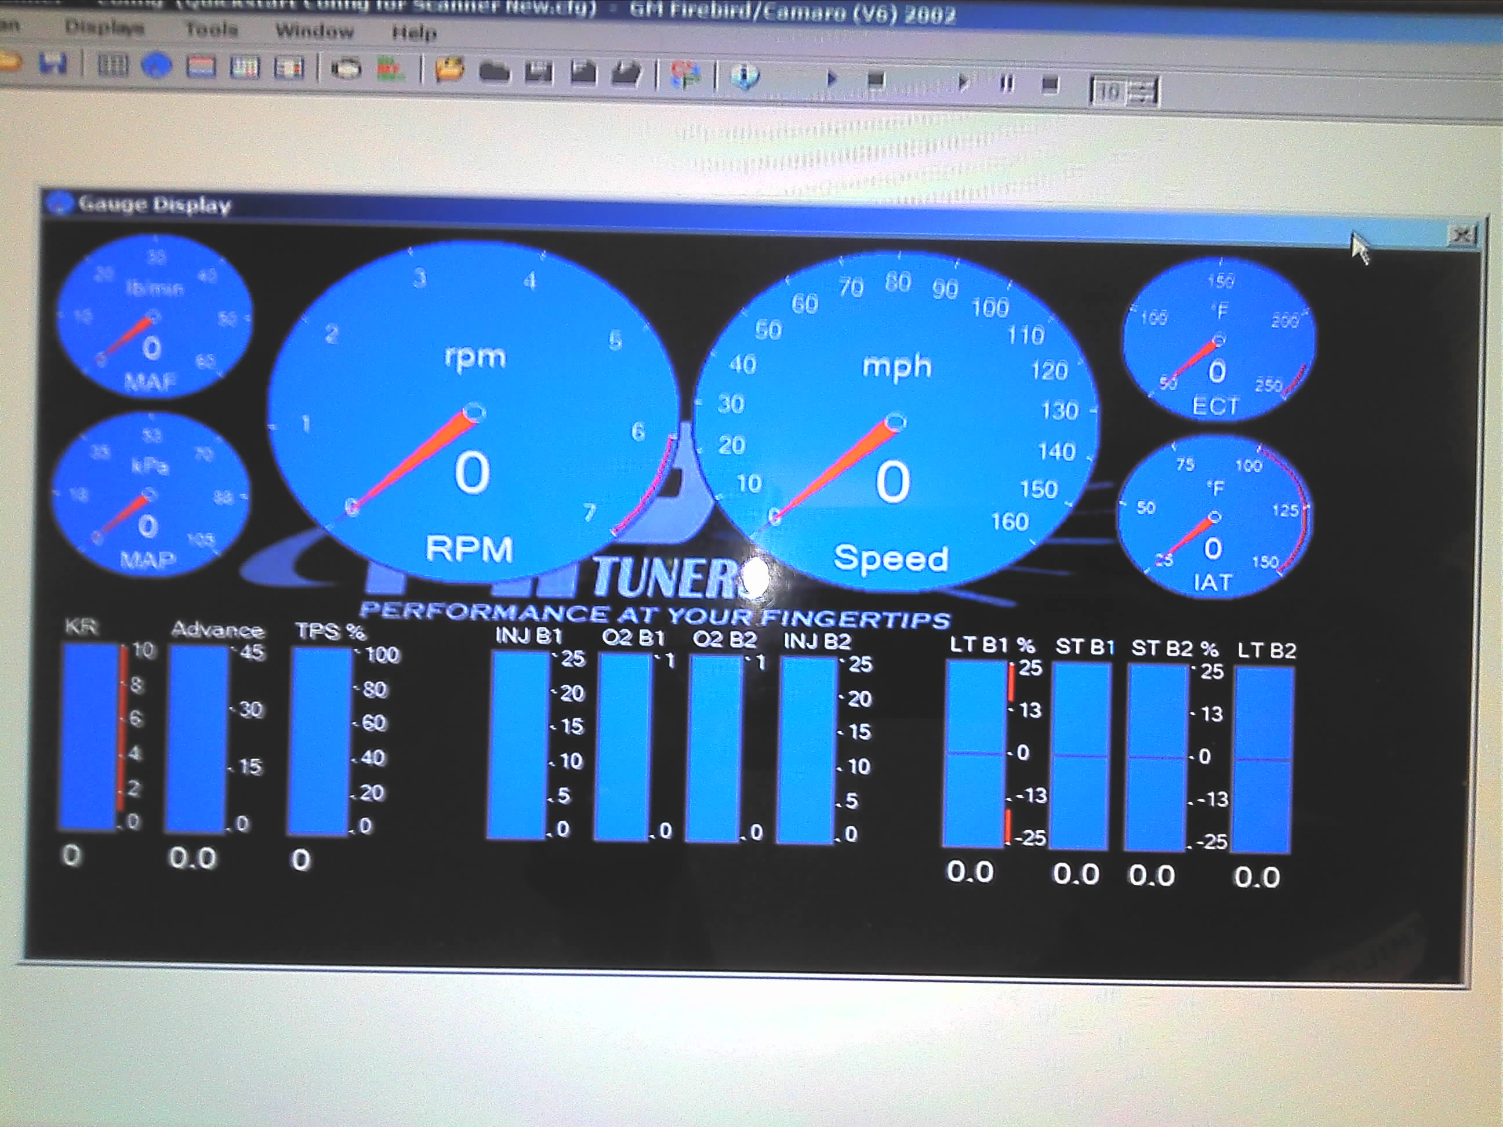Click the second dark save icon in the toolbar
This screenshot has height=1127, width=1503.
tap(583, 72)
